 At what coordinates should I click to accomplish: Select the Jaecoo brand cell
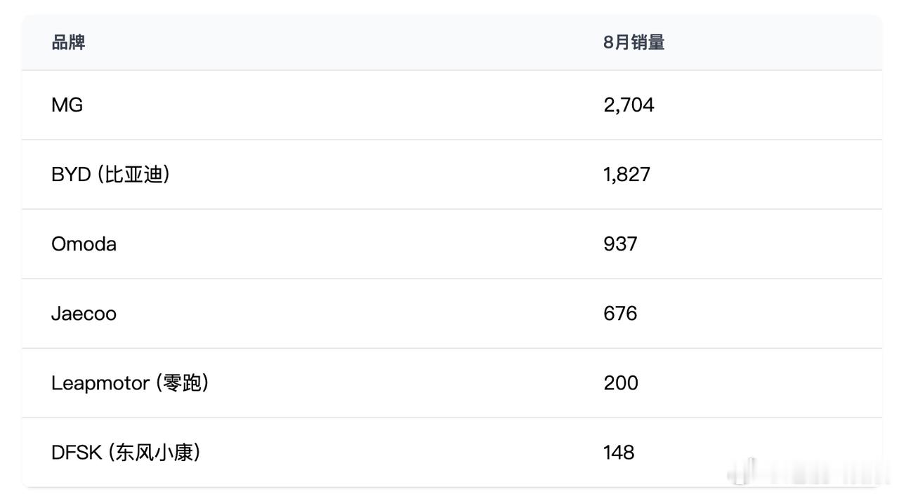[84, 313]
